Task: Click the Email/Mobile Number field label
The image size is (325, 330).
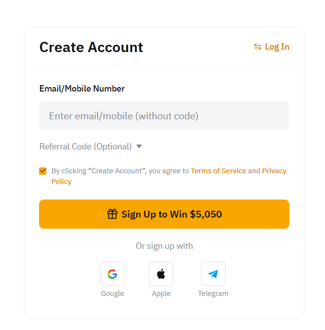Action: coord(82,89)
